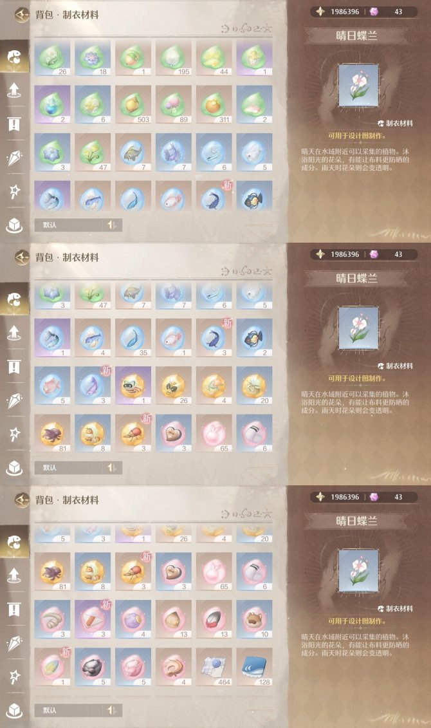Click the back arrow button beside top 背包·制衣材料 title
This screenshot has height=728, width=431.
click(21, 14)
